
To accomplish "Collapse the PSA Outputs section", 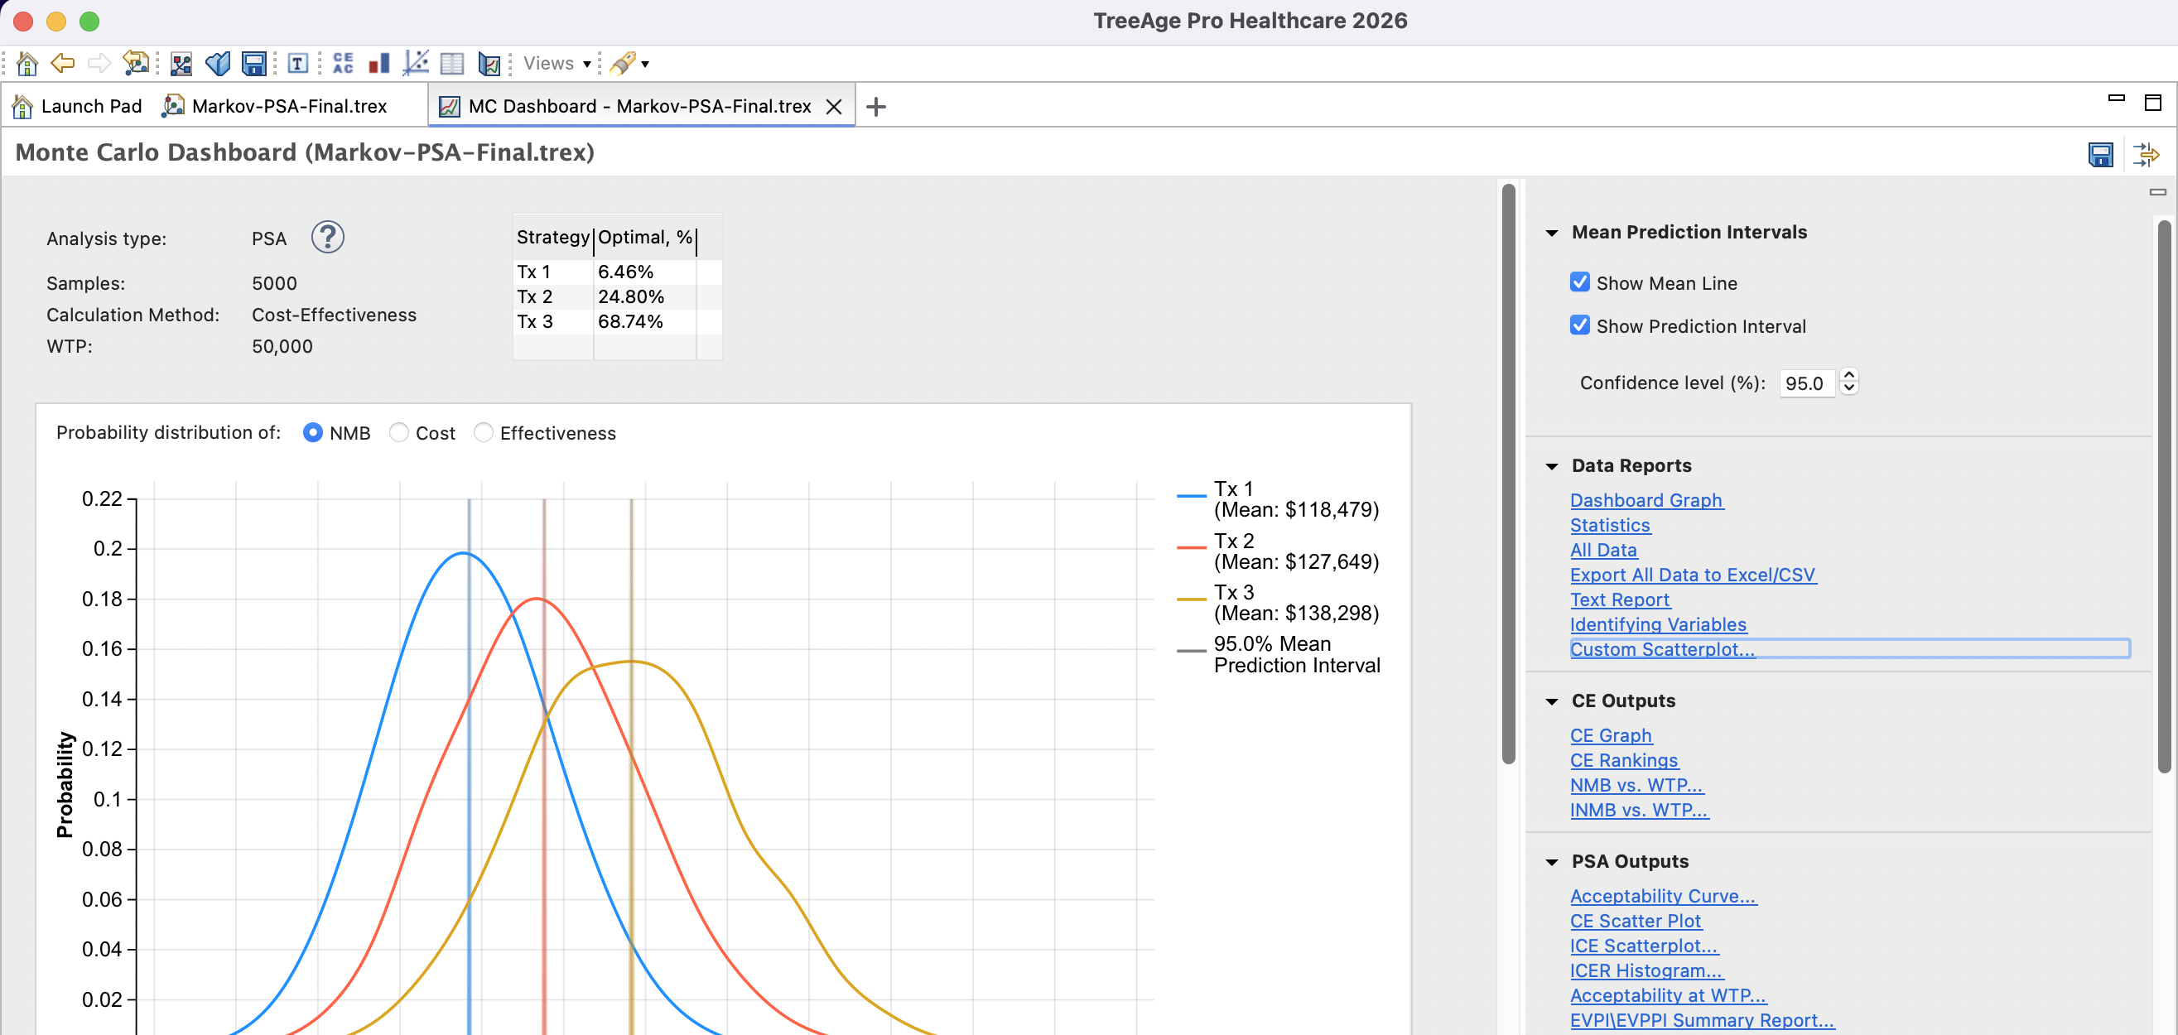I will click(x=1551, y=862).
